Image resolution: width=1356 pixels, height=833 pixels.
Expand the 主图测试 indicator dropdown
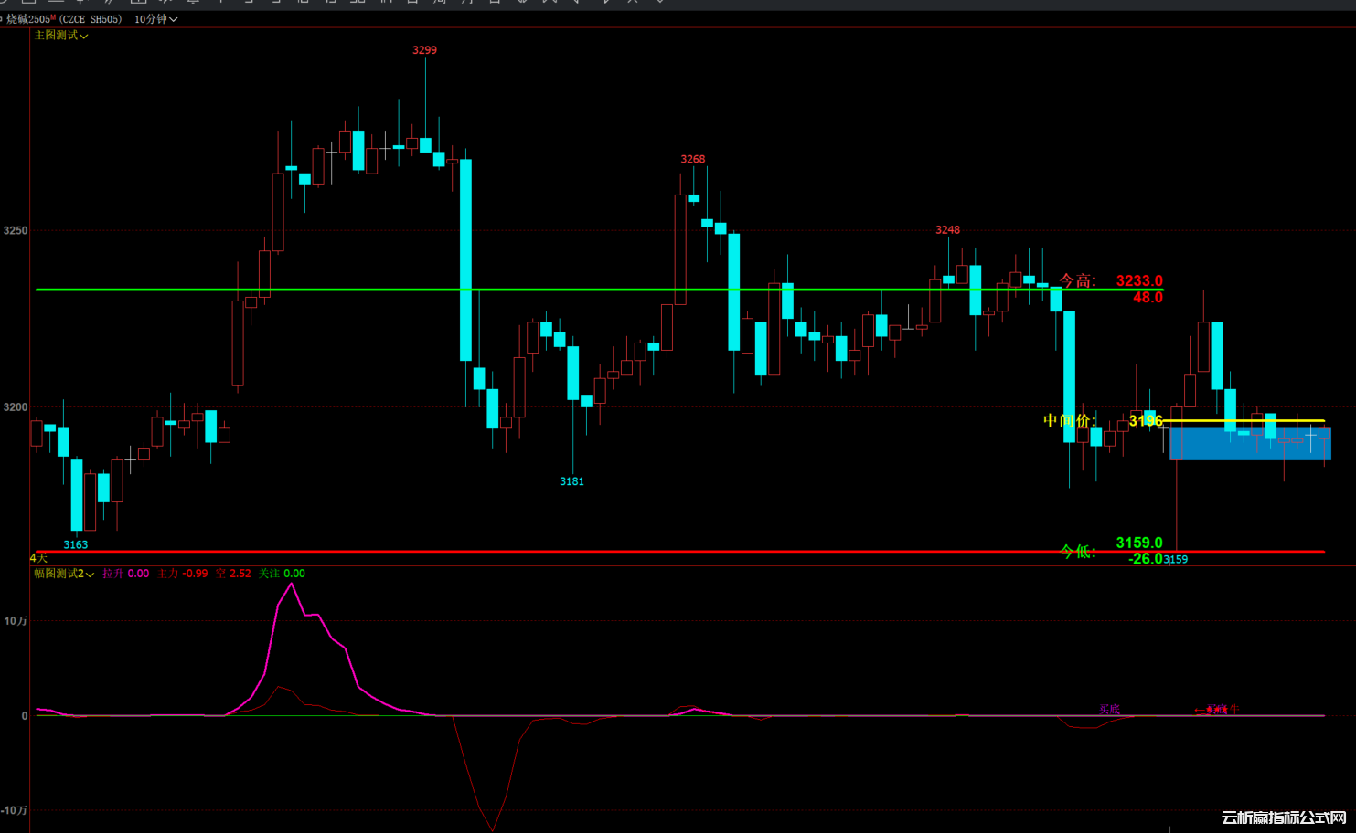pyautogui.click(x=61, y=36)
